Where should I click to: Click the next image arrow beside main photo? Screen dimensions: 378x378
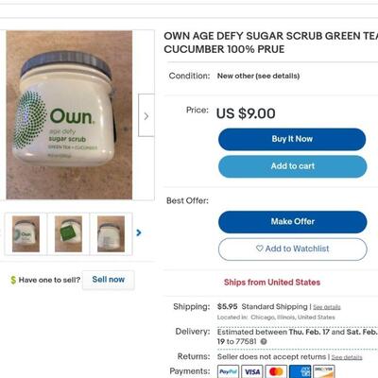[146, 115]
